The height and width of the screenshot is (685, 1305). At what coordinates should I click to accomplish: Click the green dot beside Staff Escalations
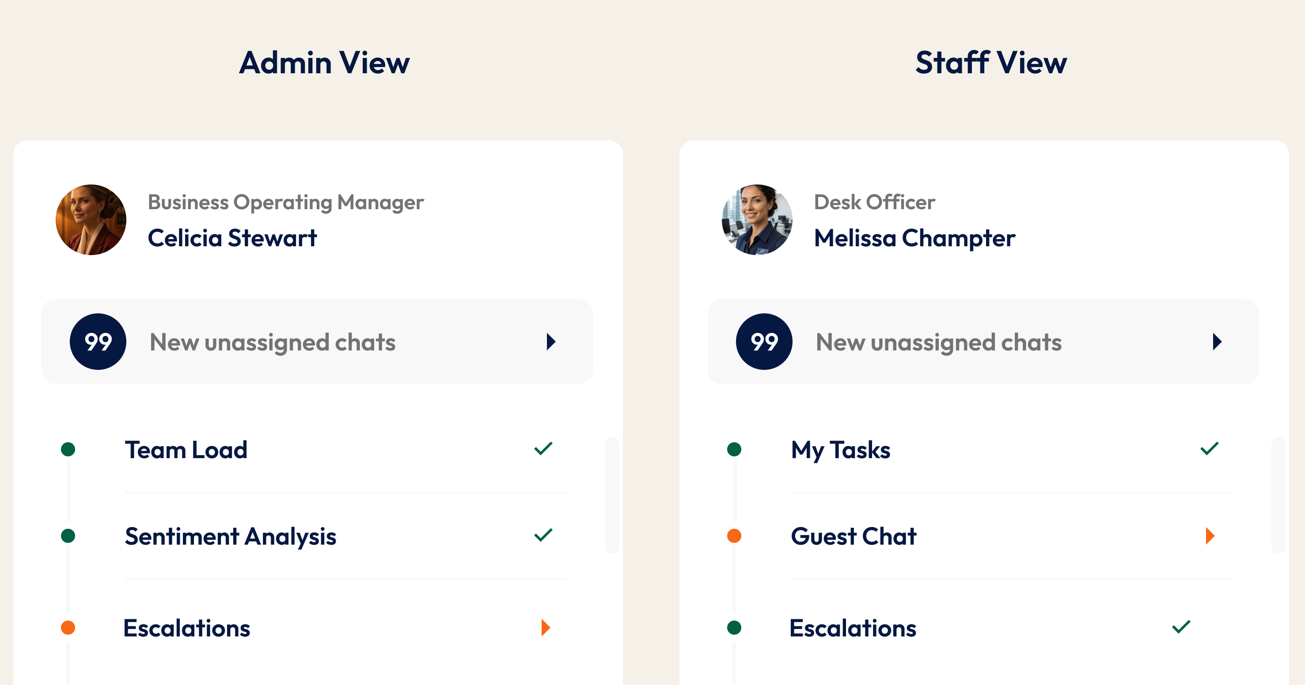(734, 628)
